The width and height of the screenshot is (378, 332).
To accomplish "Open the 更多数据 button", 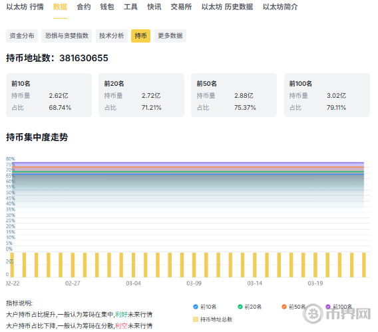I will (x=170, y=36).
